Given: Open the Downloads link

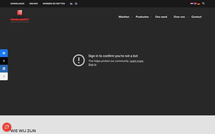Looking at the screenshot, I should pos(17,4).
